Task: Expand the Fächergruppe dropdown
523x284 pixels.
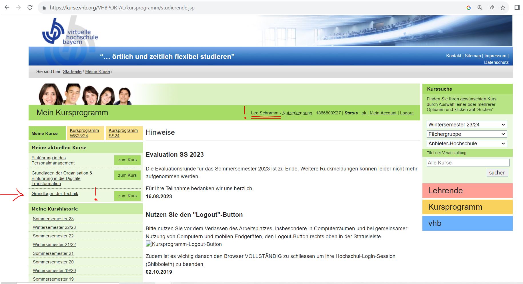Action: [467, 134]
